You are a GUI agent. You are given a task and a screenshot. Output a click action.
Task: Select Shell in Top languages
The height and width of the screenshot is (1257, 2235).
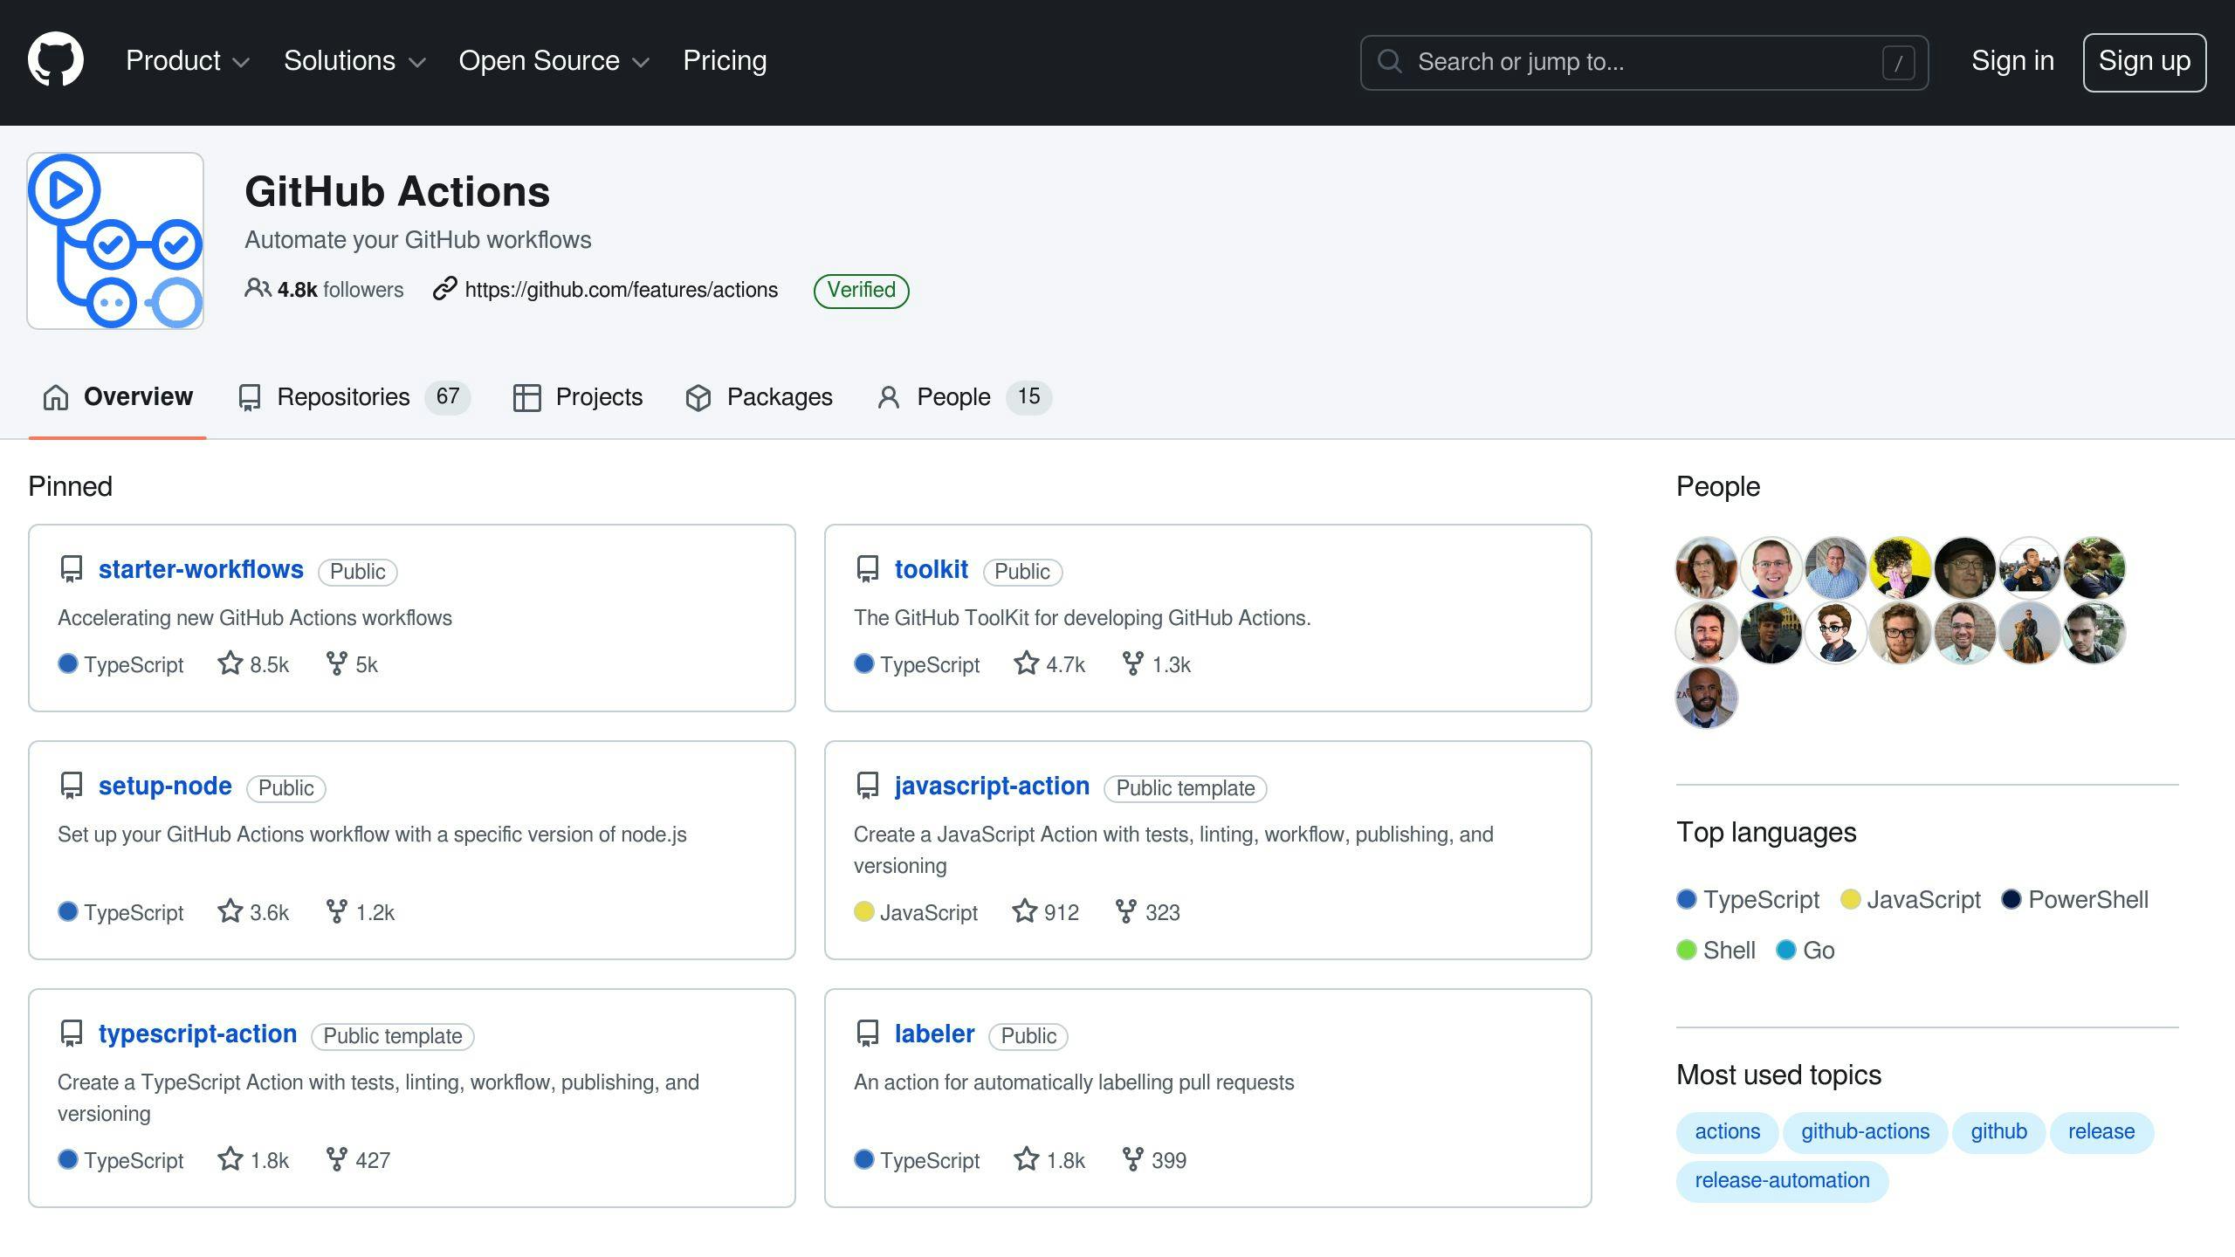1716,951
